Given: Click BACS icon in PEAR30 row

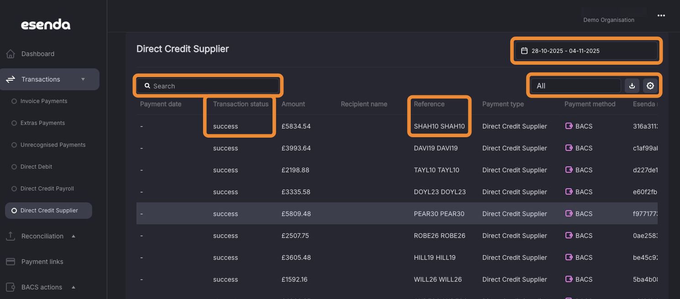Looking at the screenshot, I should (x=569, y=214).
